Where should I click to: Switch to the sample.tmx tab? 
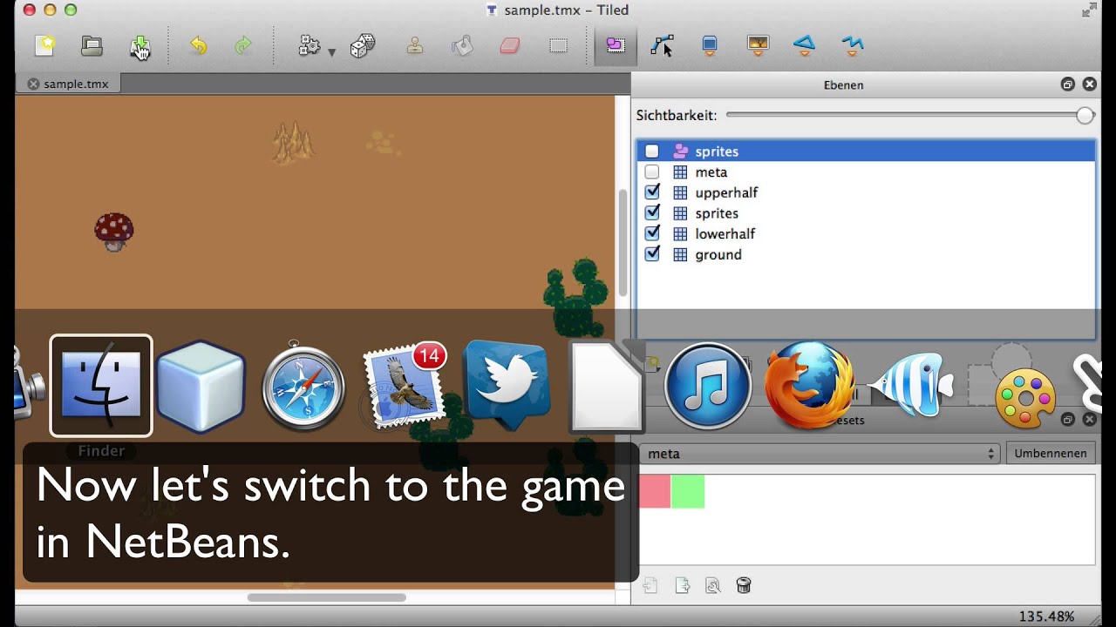[x=76, y=84]
